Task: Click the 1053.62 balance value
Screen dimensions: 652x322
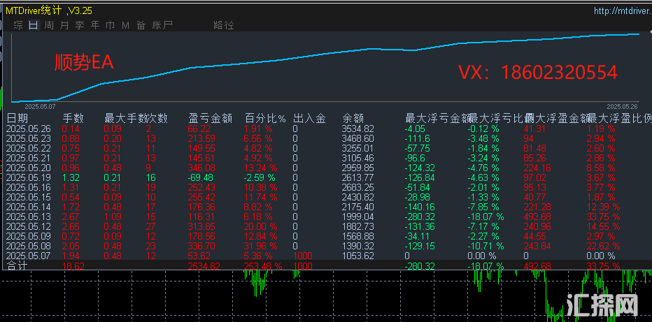Action: point(357,256)
